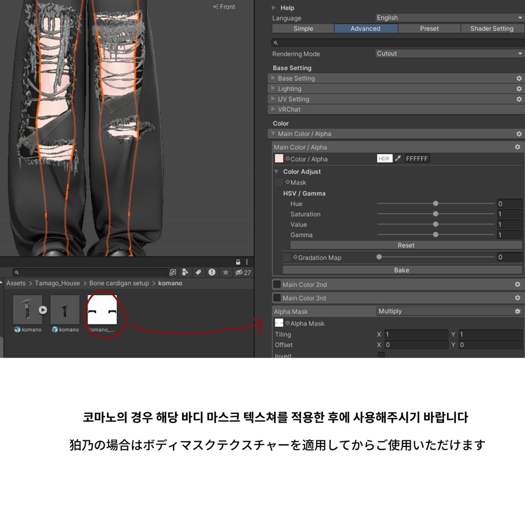Viewport: 525px width, 525px height.
Task: Click the Hue numeric value field
Action: click(509, 204)
